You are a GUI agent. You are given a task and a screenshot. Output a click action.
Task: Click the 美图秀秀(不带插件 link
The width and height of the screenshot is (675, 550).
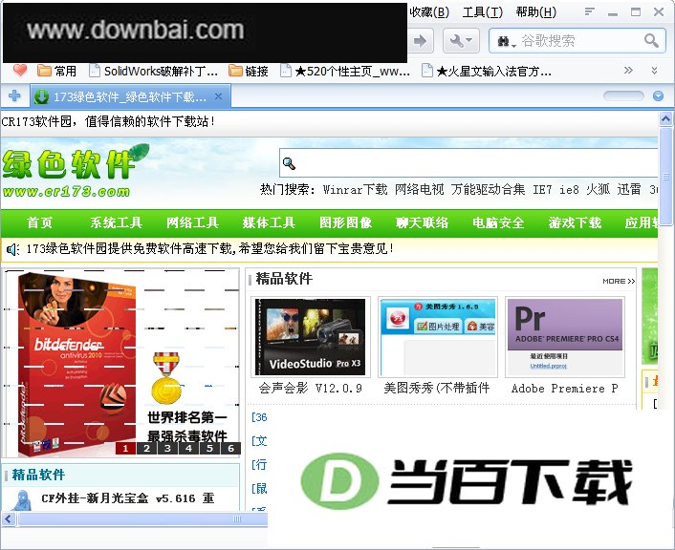click(437, 389)
